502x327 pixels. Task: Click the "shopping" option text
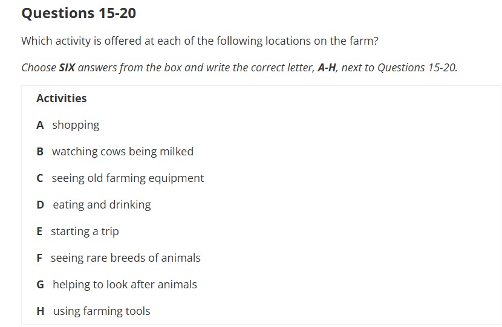coord(76,125)
